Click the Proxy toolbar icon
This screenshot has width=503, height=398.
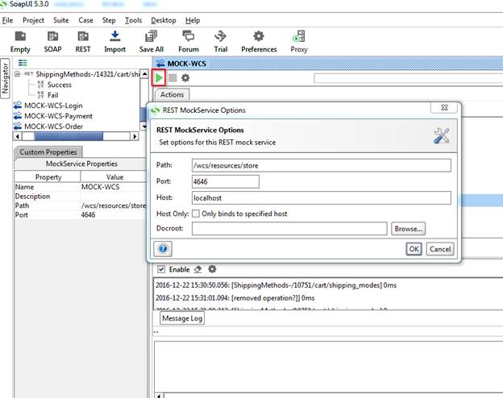tap(299, 42)
